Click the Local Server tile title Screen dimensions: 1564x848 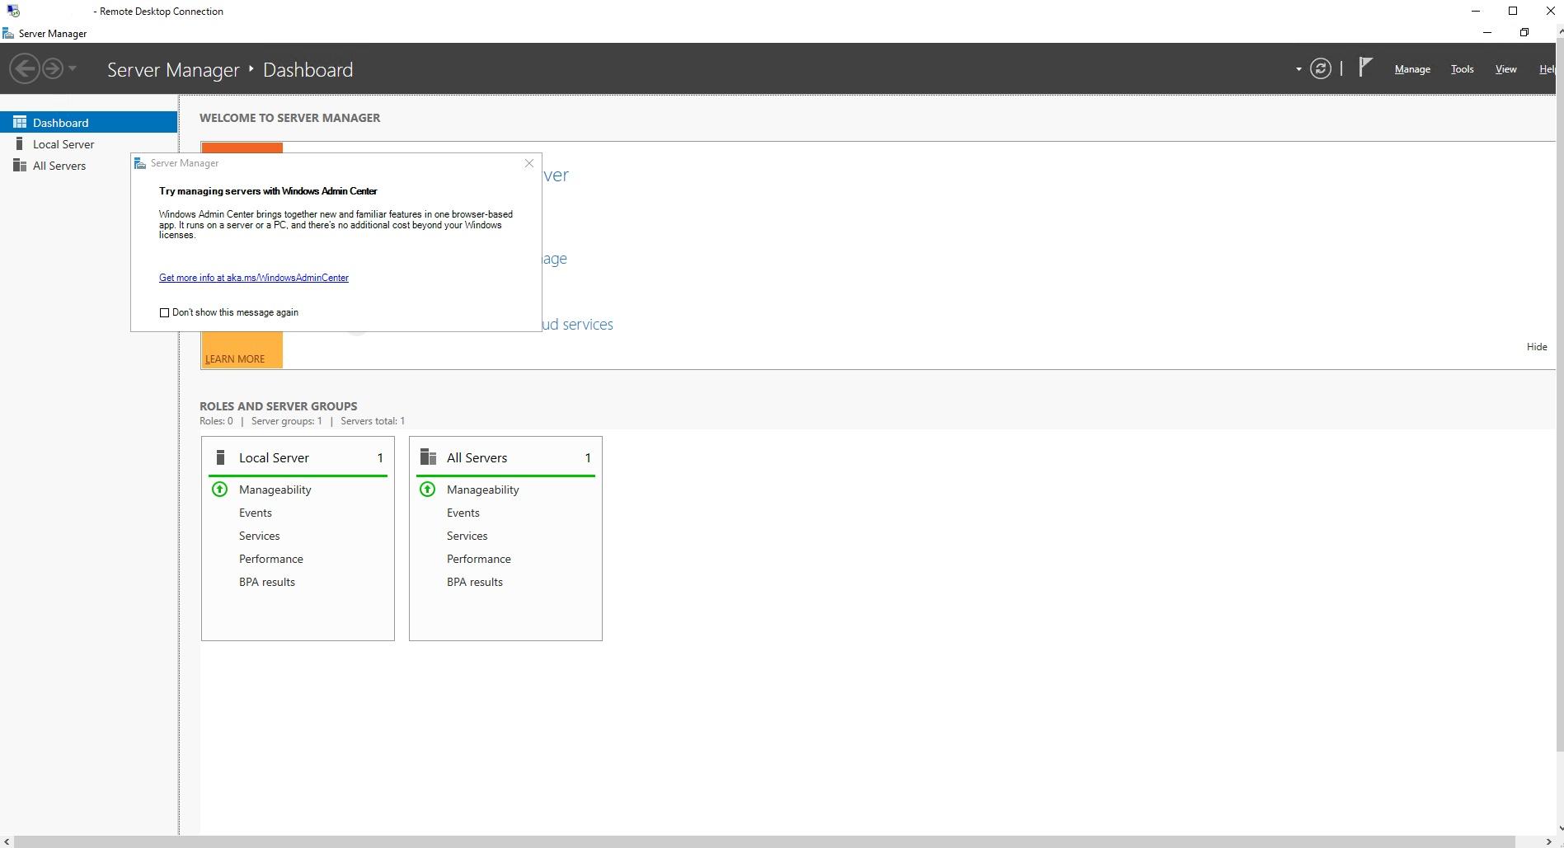tap(274, 457)
